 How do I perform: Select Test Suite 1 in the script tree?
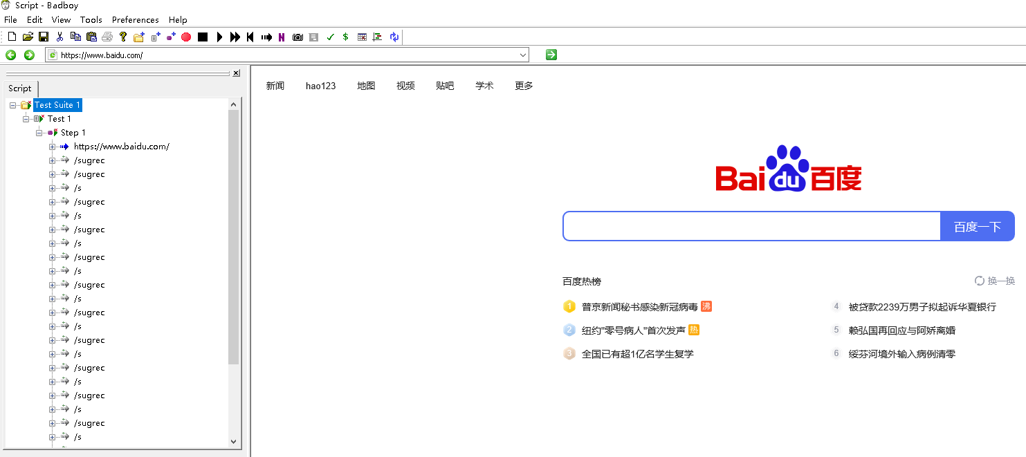57,105
